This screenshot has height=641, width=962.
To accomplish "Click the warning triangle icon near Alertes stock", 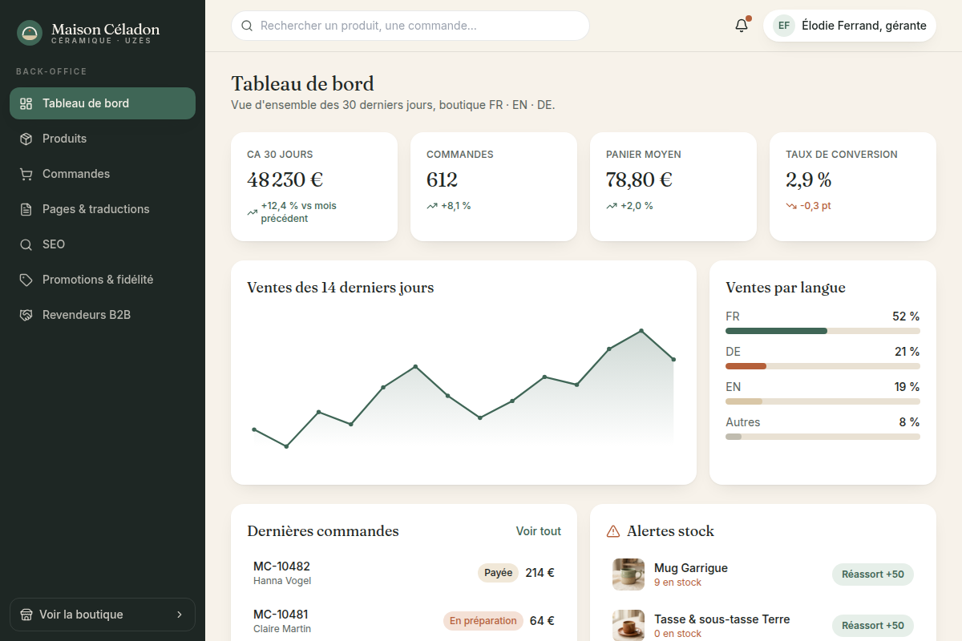I will point(613,531).
